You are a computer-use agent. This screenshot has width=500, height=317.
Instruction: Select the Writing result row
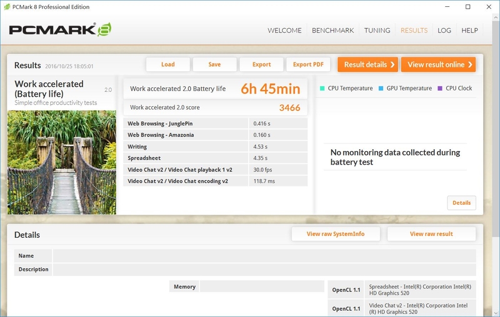(x=215, y=147)
